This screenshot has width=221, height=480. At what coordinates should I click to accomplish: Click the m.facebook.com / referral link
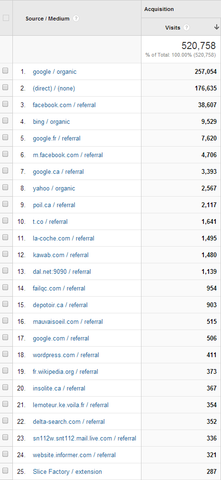click(x=68, y=155)
